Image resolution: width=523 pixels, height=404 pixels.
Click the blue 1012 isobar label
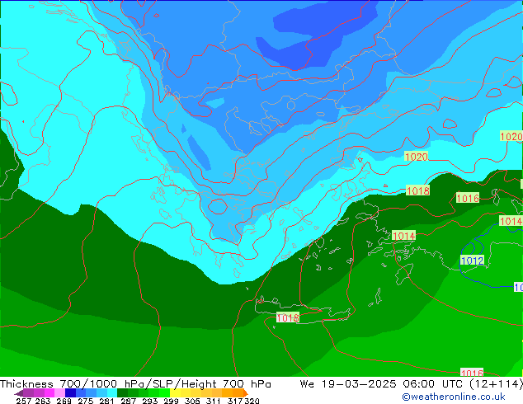click(472, 261)
